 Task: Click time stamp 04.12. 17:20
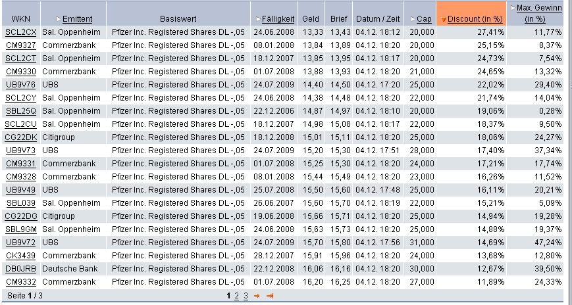pos(378,85)
